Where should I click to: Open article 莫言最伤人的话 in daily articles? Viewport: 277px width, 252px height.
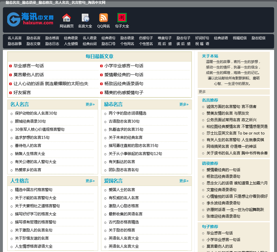29,74
